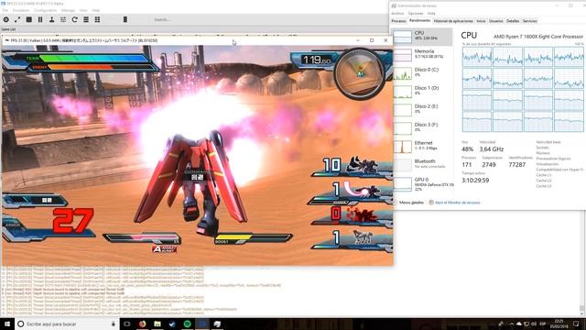Open the Windows Start menu

coord(6,324)
